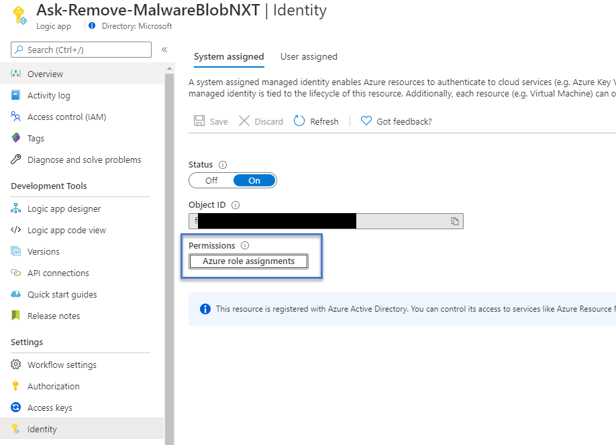616x445 pixels.
Task: Click the Got feedback heart icon
Action: click(366, 121)
